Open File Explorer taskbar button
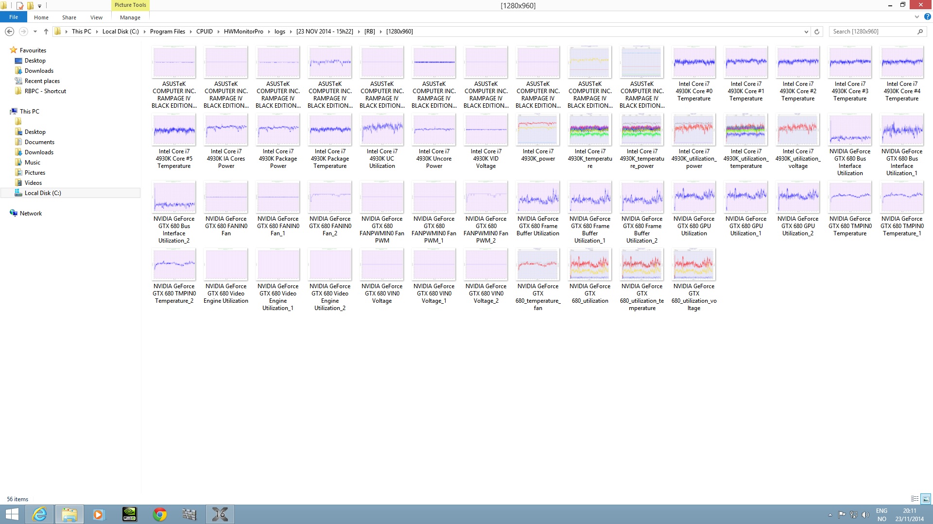The width and height of the screenshot is (933, 524). click(x=69, y=514)
